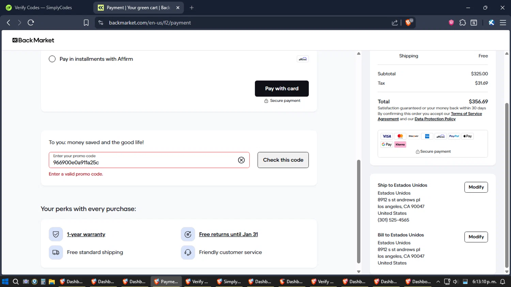Screen dimensions: 511x287
Task: Click the 'Enter a valid promo code.' error
Action: 76,174
